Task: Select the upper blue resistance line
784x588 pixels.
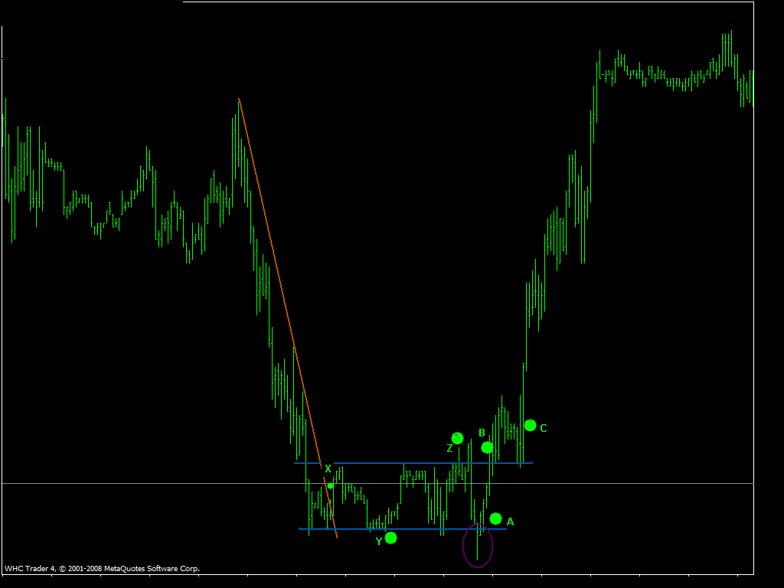Action: coord(413,463)
